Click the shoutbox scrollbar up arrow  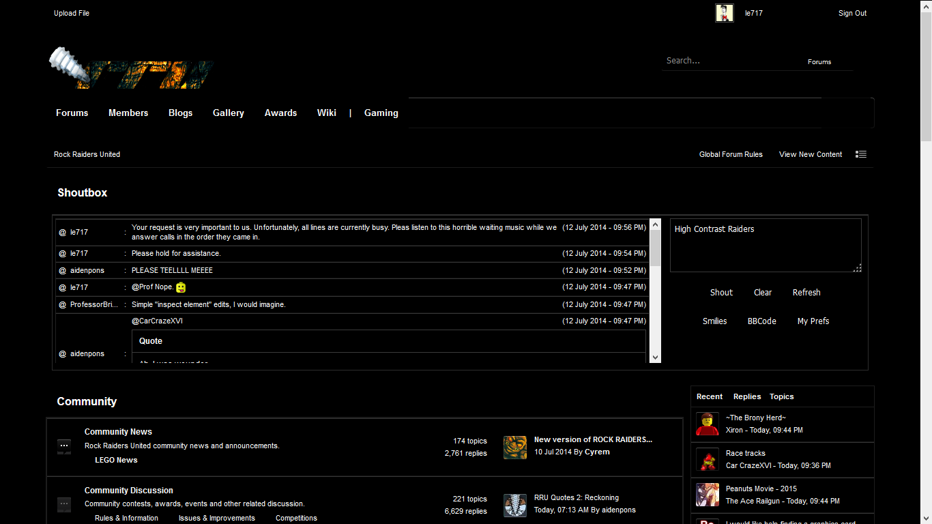[x=656, y=224]
